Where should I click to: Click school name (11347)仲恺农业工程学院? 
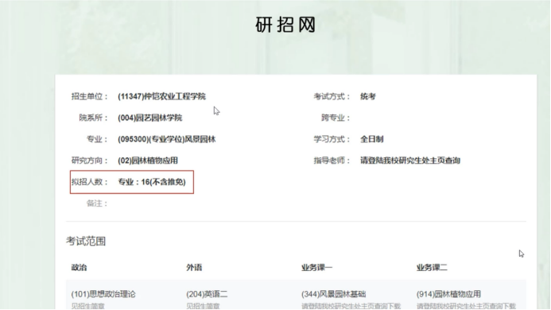pos(161,96)
